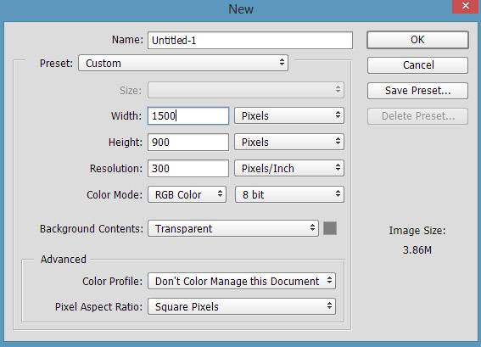Open the Height units Pixels dropdown

(289, 142)
